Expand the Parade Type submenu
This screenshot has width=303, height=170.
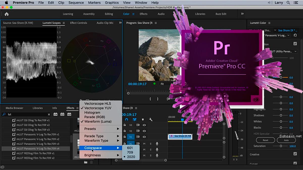point(101,136)
